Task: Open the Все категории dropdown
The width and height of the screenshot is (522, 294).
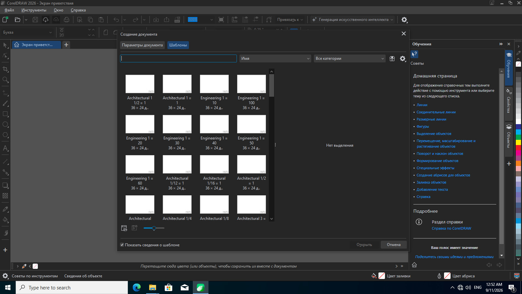Action: coord(350,58)
